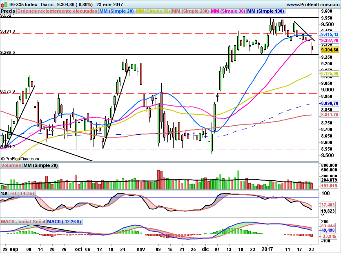Open the ProRealTime chart icon by IBEX35
The height and width of the screenshot is (253, 341).
[x=4, y=4]
